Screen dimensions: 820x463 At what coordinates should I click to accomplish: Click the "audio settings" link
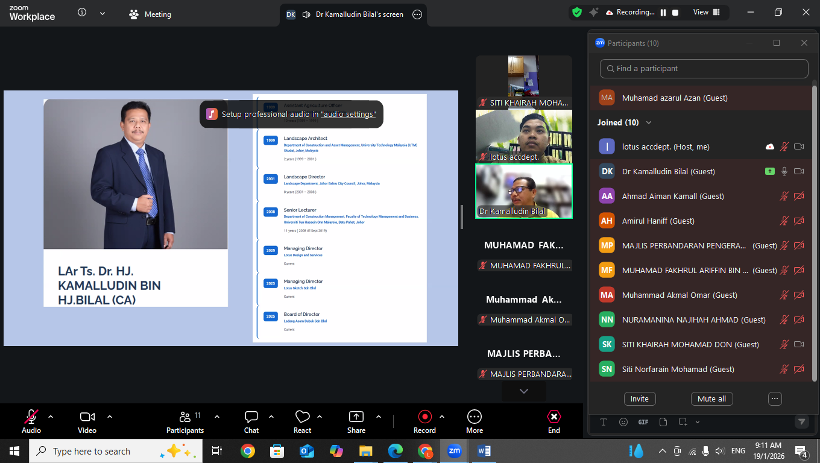tap(348, 114)
